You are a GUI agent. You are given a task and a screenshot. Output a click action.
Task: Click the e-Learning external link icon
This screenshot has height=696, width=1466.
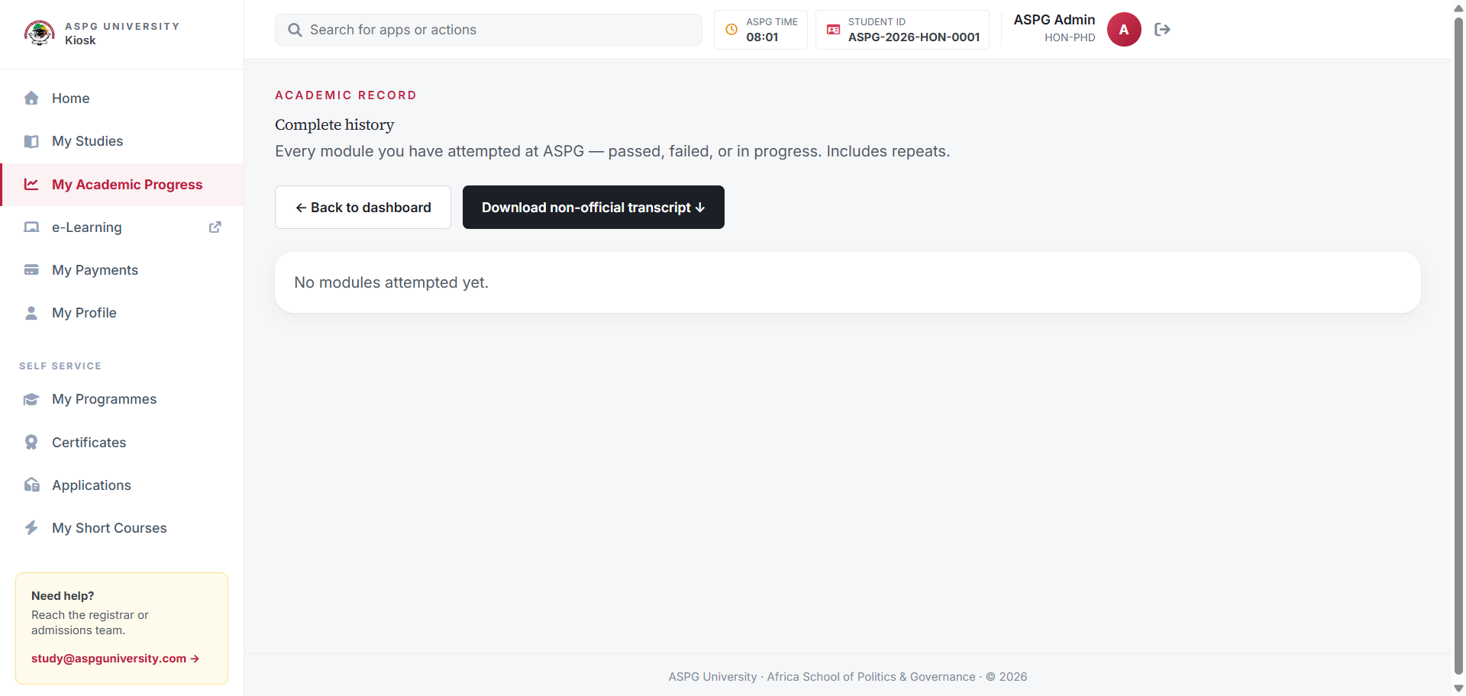tap(215, 227)
